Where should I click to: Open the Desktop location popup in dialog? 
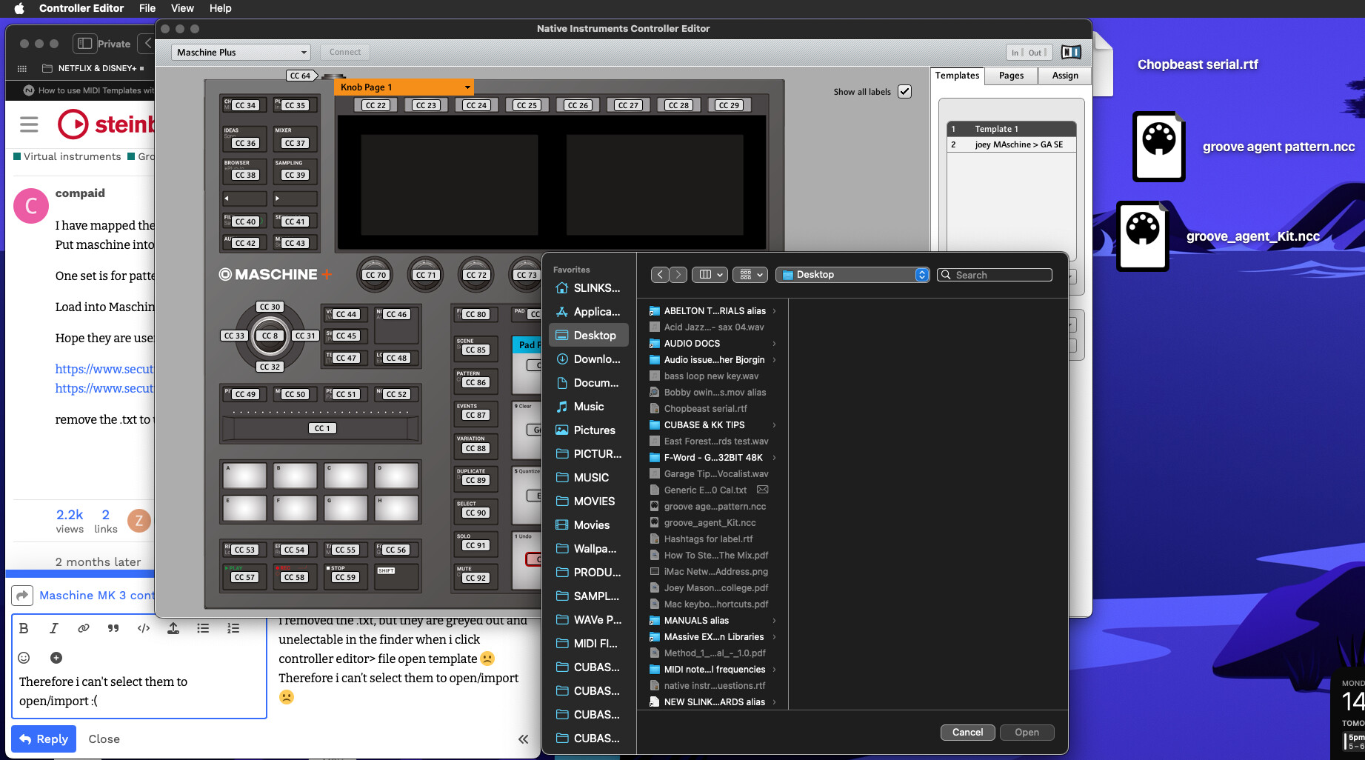click(x=852, y=275)
